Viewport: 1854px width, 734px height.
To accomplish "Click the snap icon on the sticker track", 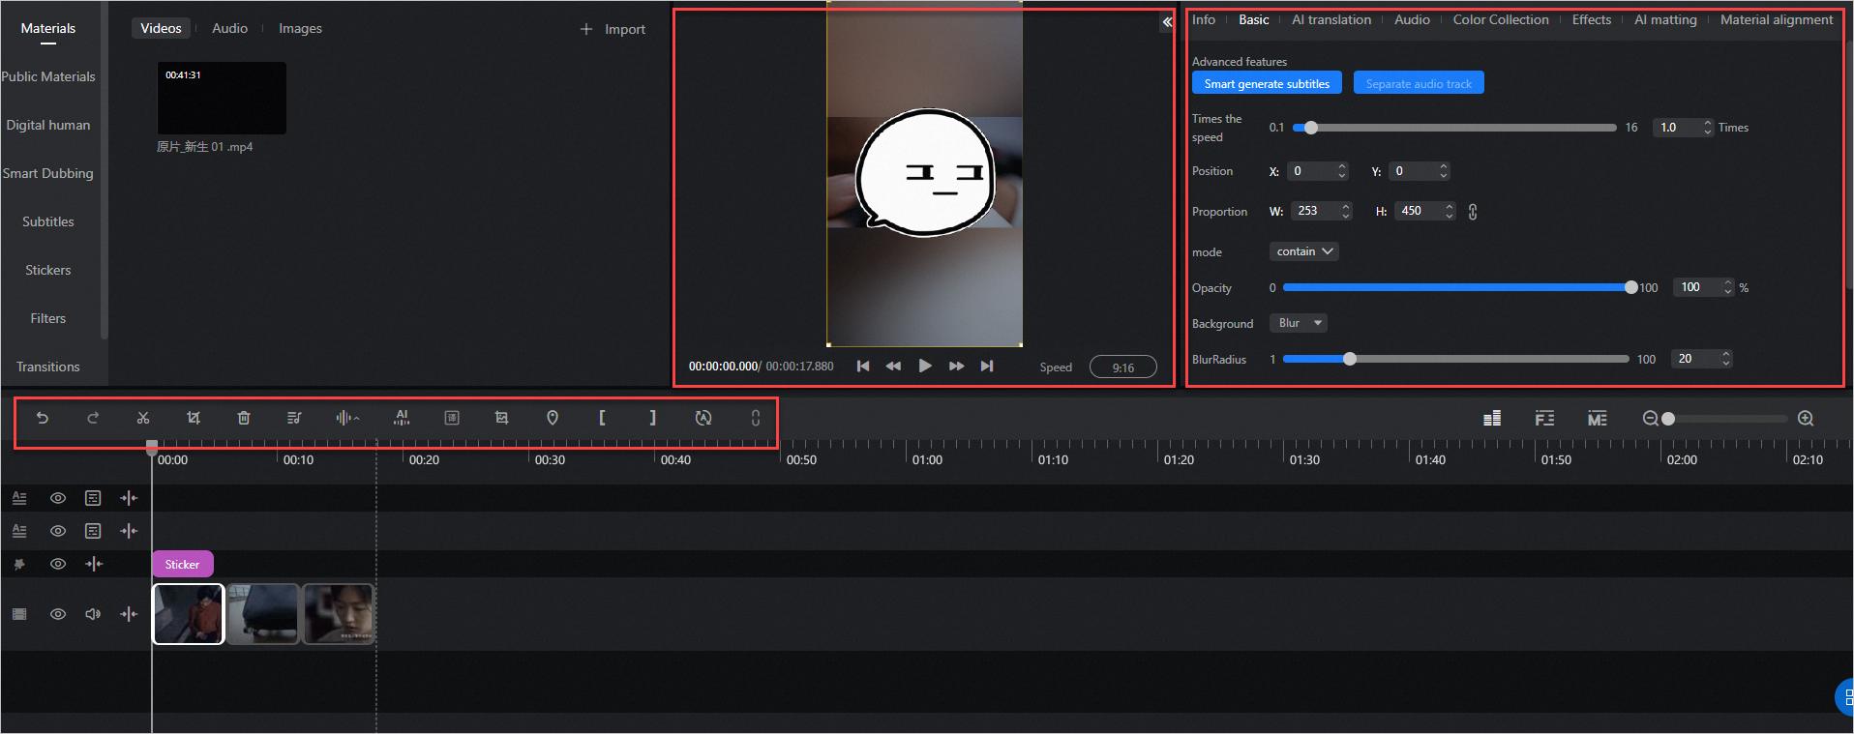I will [x=94, y=564].
